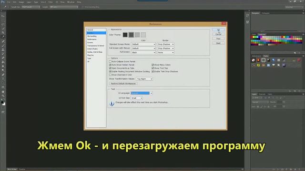The width and height of the screenshot is (305, 171).
Task: Open the File menu
Action: [9, 2]
